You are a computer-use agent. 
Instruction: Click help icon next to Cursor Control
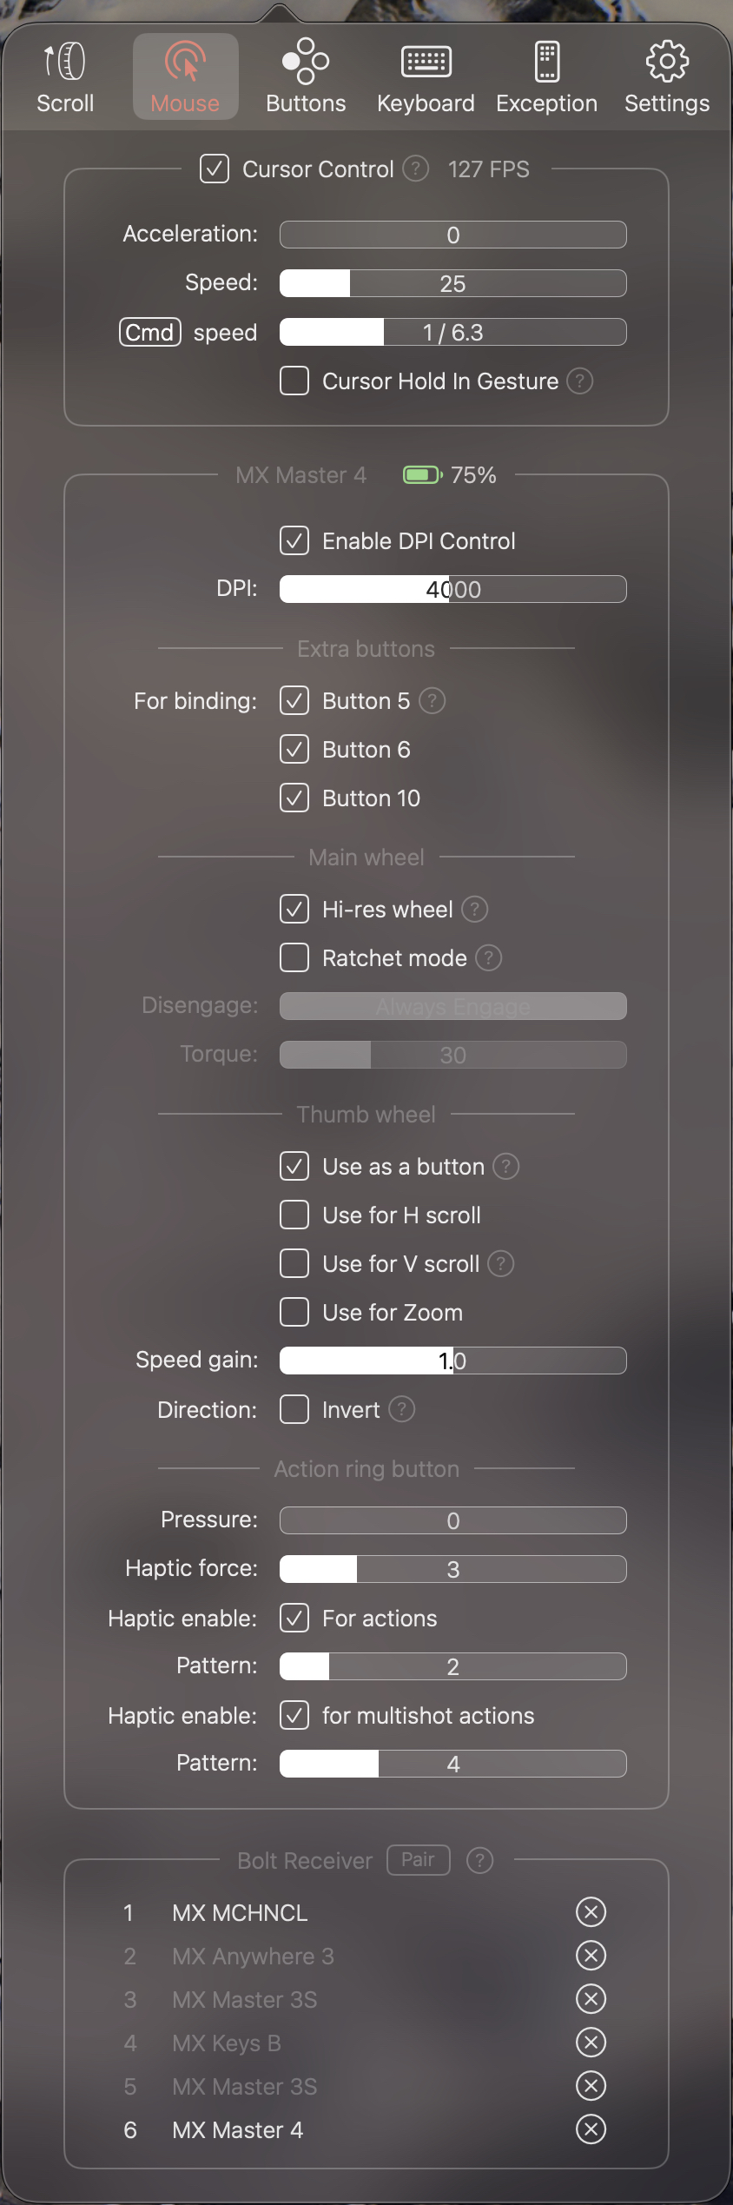pyautogui.click(x=416, y=168)
